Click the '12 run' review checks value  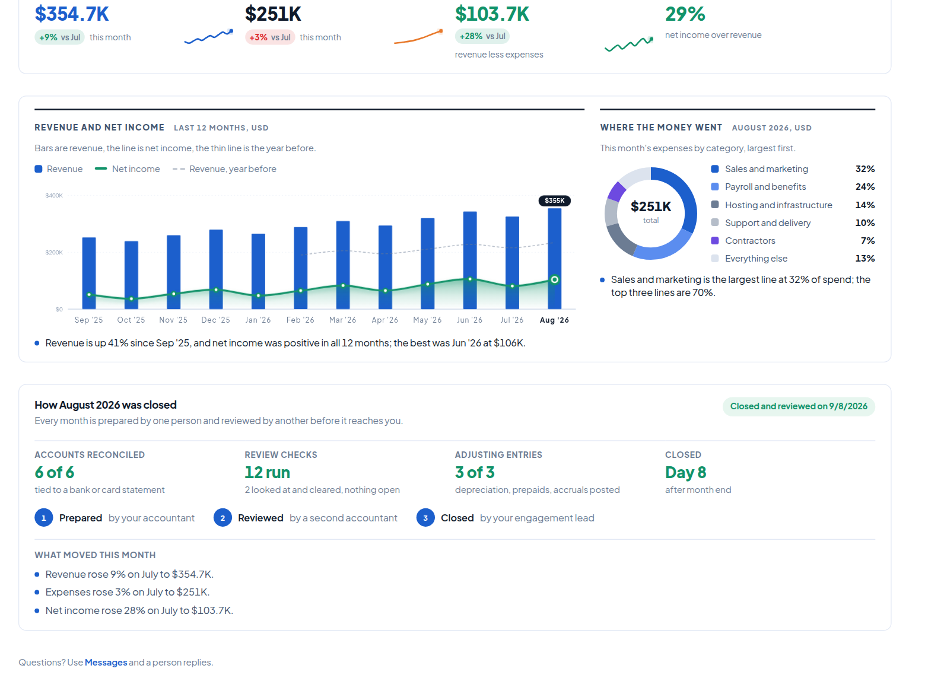point(268,472)
